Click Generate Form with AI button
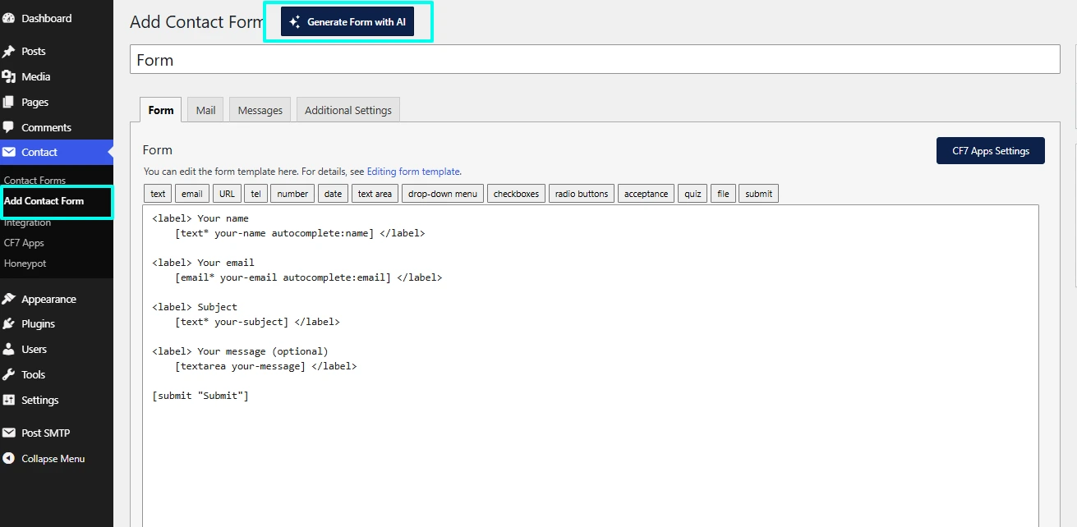This screenshot has width=1077, height=527. 347,22
